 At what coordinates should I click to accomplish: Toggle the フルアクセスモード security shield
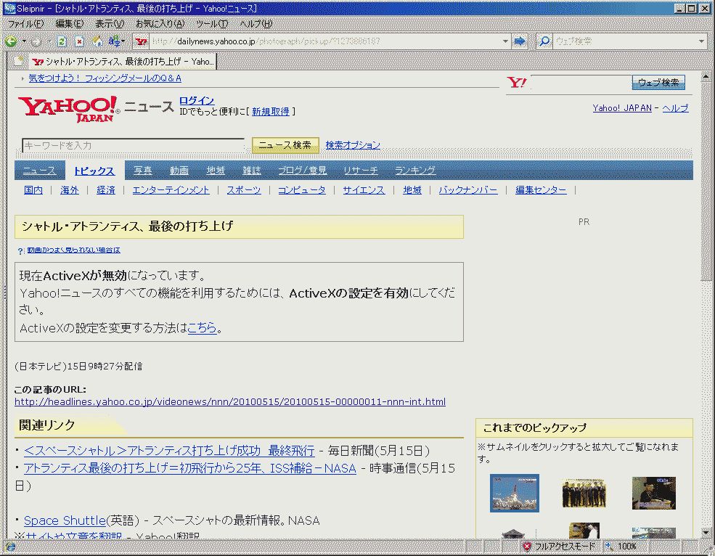[x=527, y=547]
